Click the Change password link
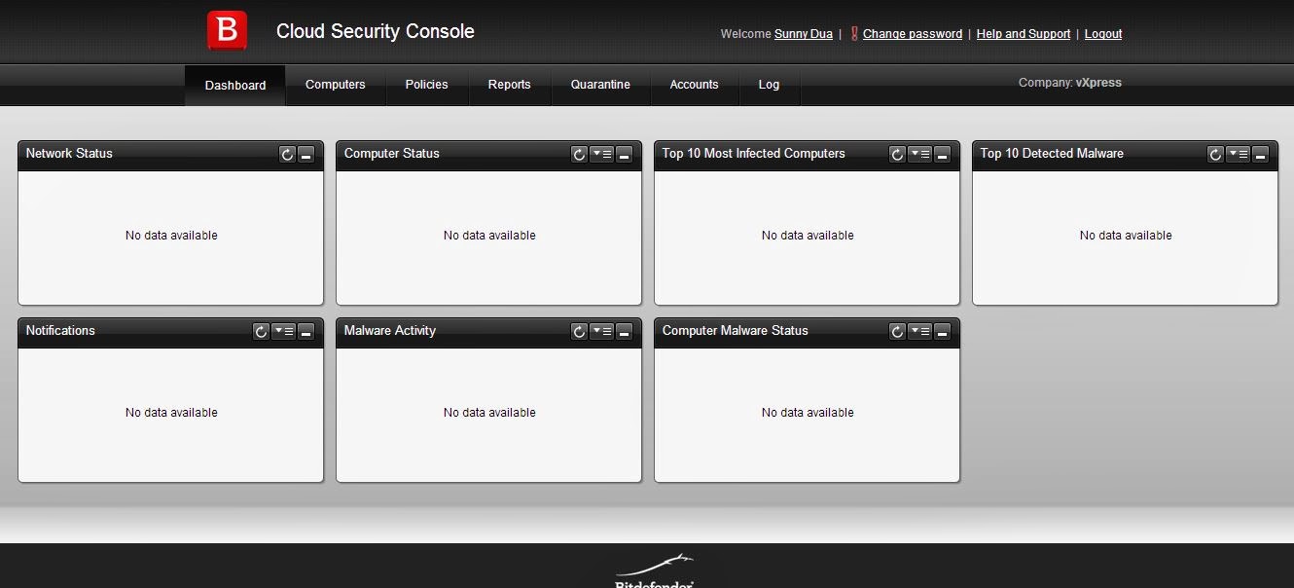1294x588 pixels. (x=912, y=34)
